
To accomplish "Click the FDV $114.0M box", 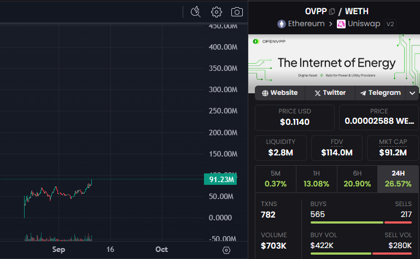I will click(337, 148).
